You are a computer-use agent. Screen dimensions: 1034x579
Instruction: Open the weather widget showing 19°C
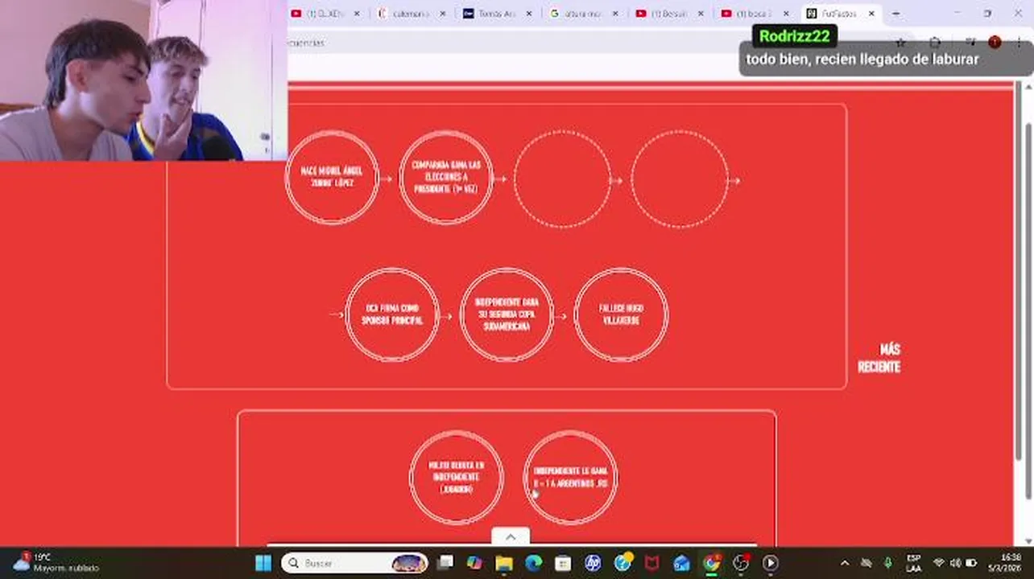(55, 562)
